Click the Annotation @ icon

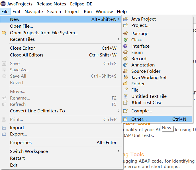[x=126, y=65]
